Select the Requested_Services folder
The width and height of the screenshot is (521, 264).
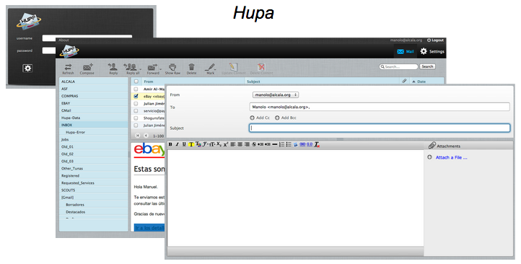(x=93, y=183)
